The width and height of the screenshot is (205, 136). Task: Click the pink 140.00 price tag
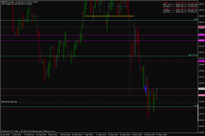[201, 27]
